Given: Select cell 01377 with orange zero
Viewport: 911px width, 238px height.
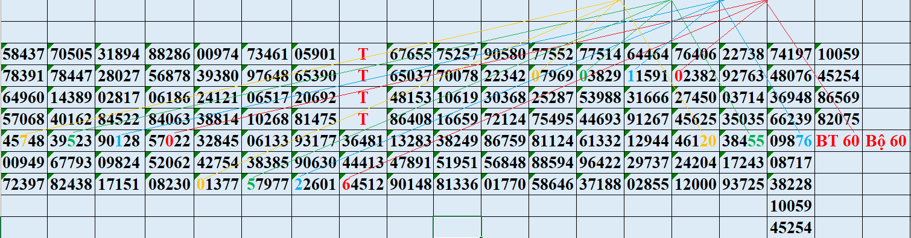Looking at the screenshot, I should (218, 184).
